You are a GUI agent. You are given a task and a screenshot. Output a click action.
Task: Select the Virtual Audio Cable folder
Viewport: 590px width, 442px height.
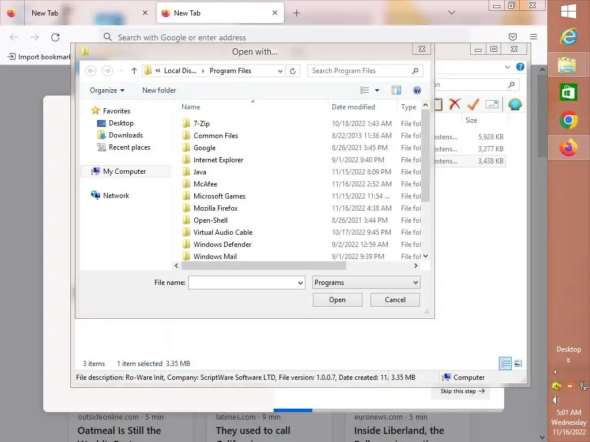223,233
